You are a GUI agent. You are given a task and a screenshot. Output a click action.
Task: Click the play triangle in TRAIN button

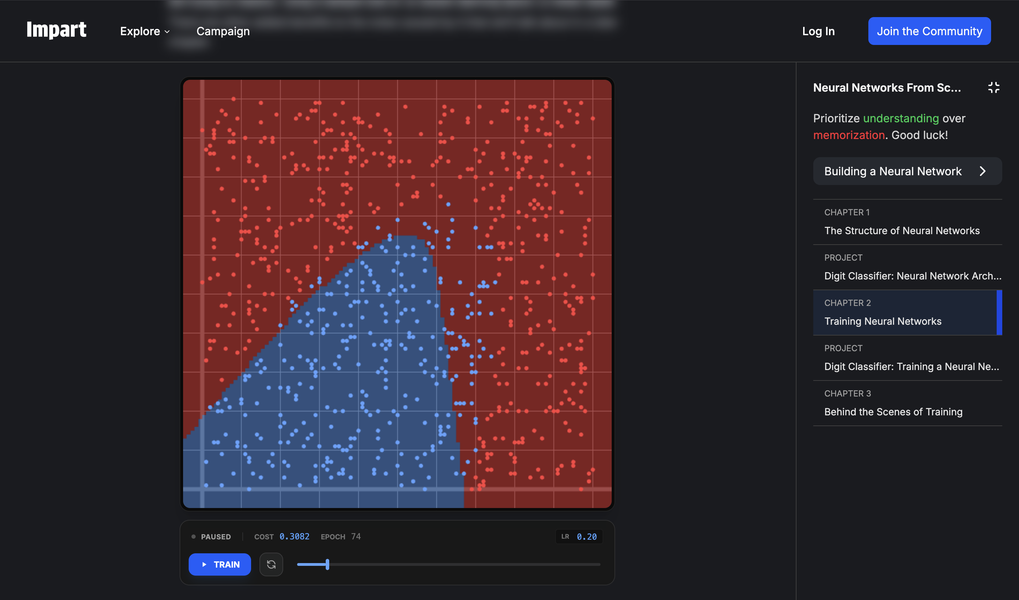click(204, 564)
